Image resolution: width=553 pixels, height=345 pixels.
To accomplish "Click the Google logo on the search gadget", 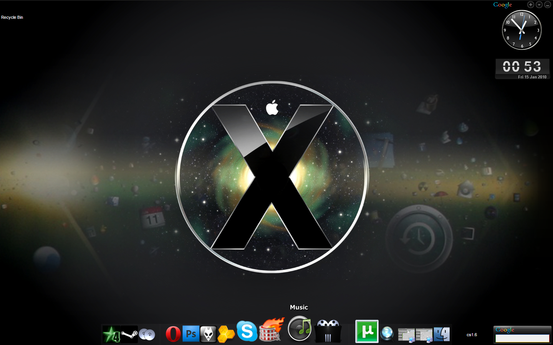I will click(505, 330).
